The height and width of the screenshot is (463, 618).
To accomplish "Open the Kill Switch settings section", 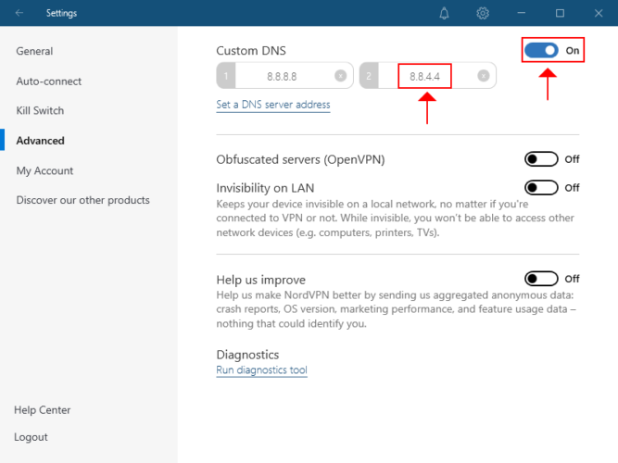I will 40,111.
